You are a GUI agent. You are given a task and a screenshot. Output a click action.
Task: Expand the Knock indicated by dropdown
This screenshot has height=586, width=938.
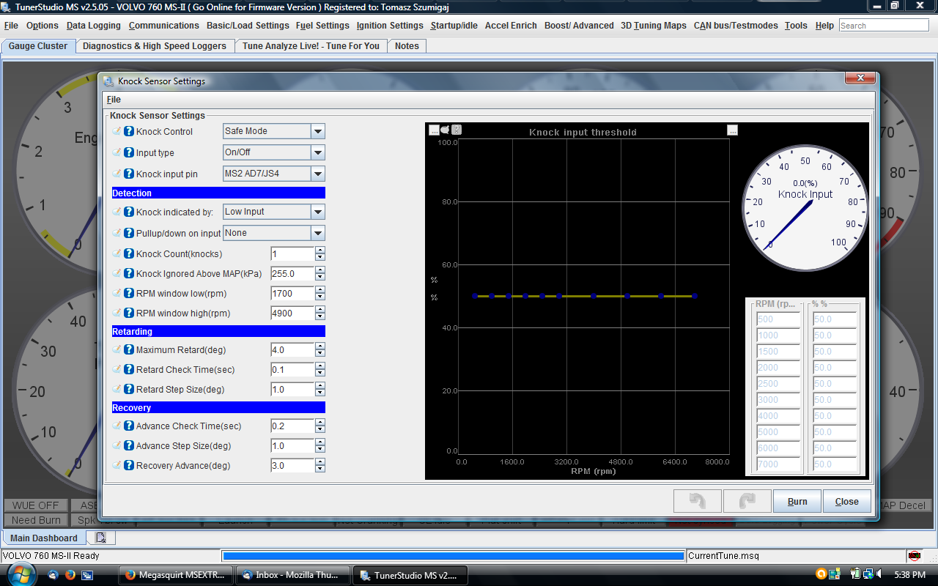318,212
